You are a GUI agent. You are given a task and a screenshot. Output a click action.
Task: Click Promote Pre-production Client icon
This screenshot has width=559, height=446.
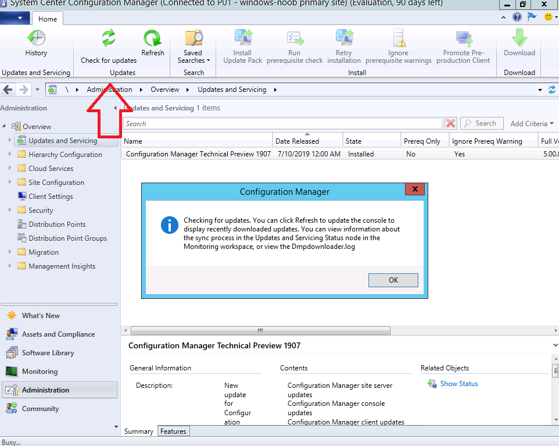[x=463, y=47]
